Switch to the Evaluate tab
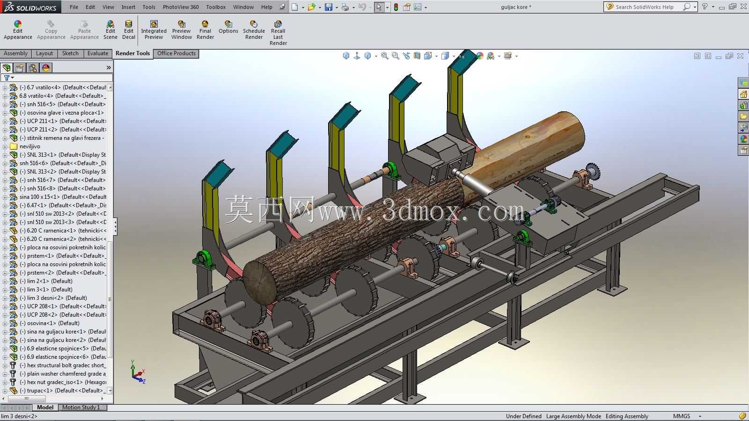749x421 pixels. pos(97,53)
